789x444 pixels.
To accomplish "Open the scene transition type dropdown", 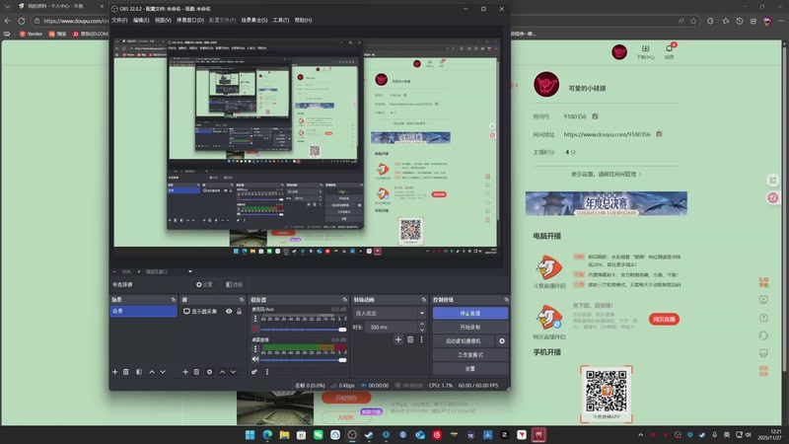I will (x=389, y=313).
